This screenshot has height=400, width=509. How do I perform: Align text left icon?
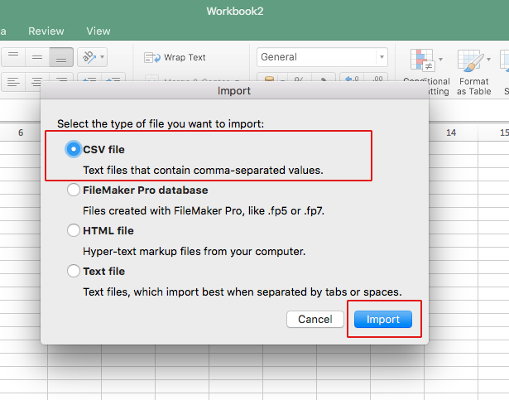(13, 81)
